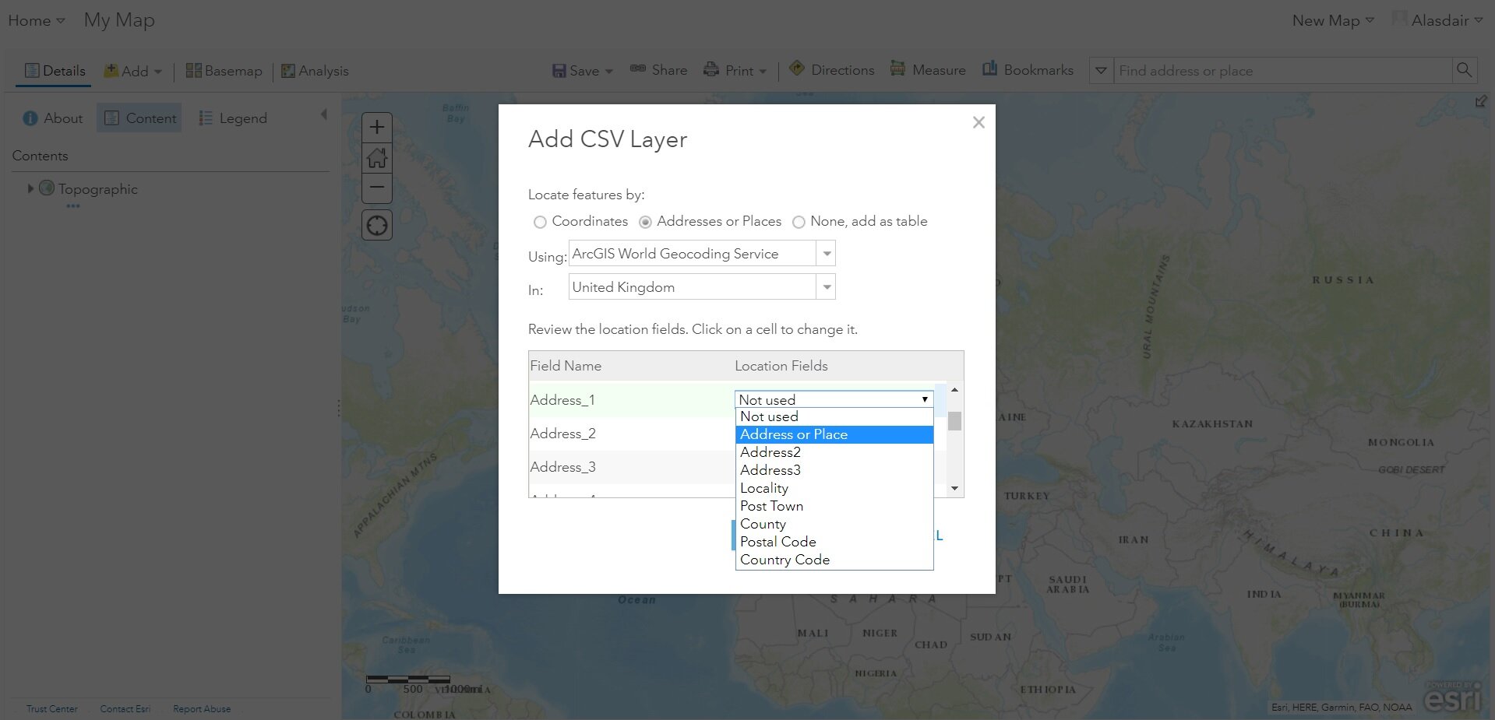Click the Address_1 location field select
The image size is (1495, 720).
[x=834, y=399]
